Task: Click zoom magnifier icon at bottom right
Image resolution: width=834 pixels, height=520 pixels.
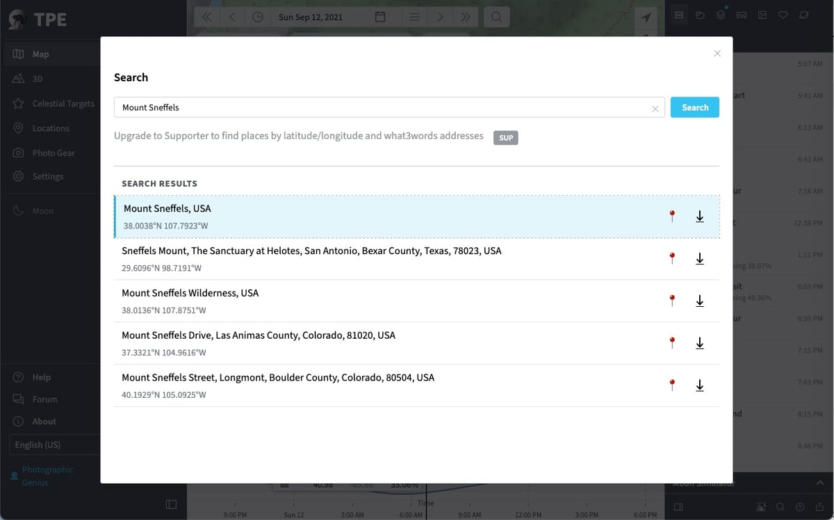Action: click(780, 507)
